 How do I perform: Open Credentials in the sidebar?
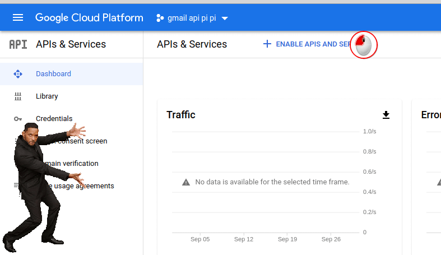coord(71,119)
